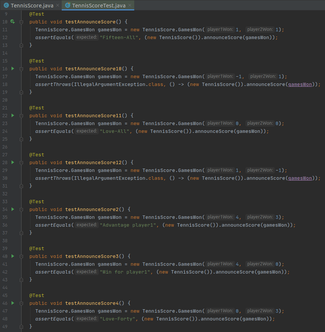The image size is (325, 332).
Task: Place cursor on "Love-All" string literal
Action: 115,131
